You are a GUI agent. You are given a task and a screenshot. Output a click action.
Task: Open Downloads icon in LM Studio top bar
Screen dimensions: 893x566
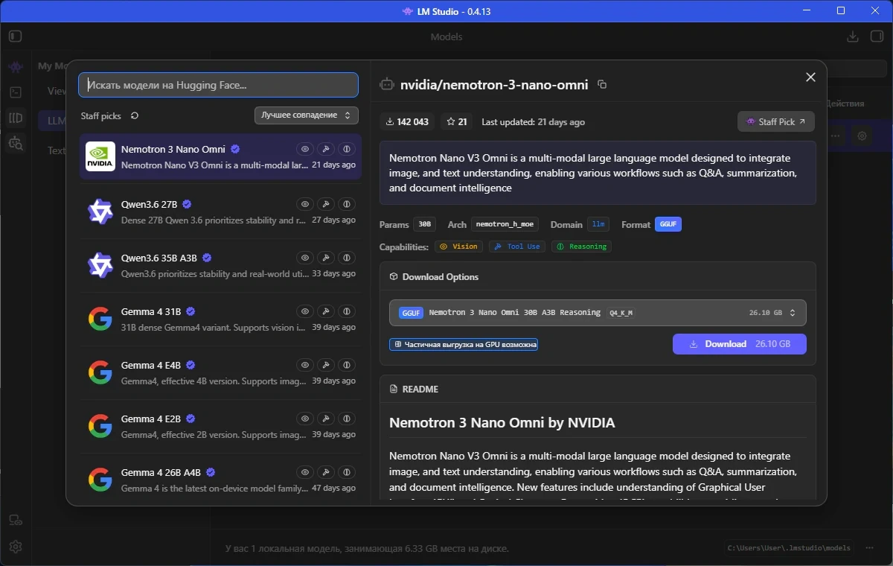[854, 36]
